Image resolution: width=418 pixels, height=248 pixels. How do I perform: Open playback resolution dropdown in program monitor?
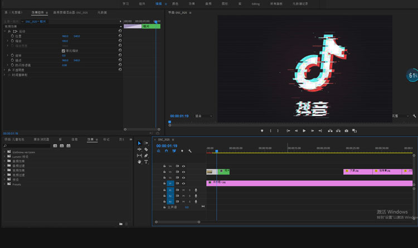(x=400, y=116)
